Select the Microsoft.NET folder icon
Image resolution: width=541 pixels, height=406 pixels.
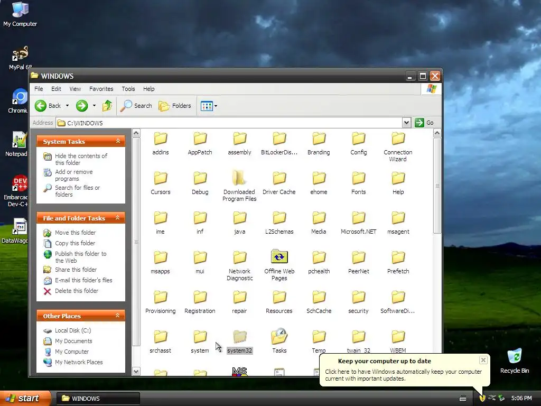(359, 218)
